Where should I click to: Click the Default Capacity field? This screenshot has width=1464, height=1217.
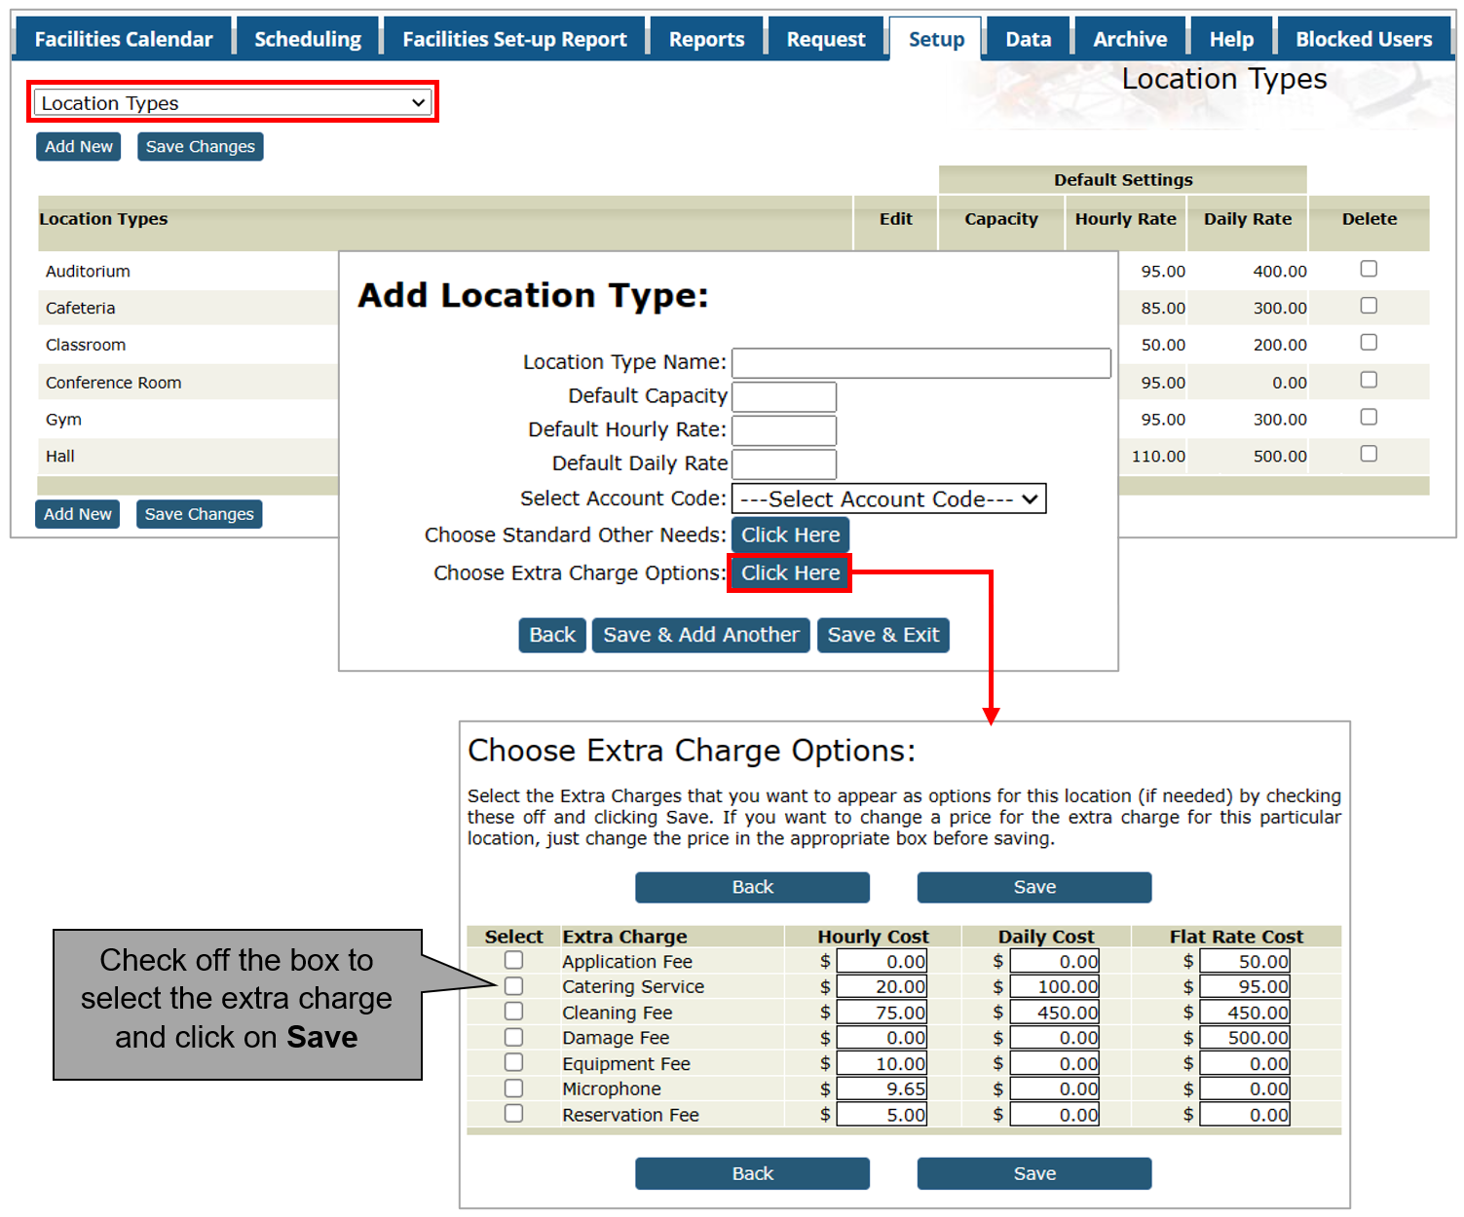[x=784, y=396]
